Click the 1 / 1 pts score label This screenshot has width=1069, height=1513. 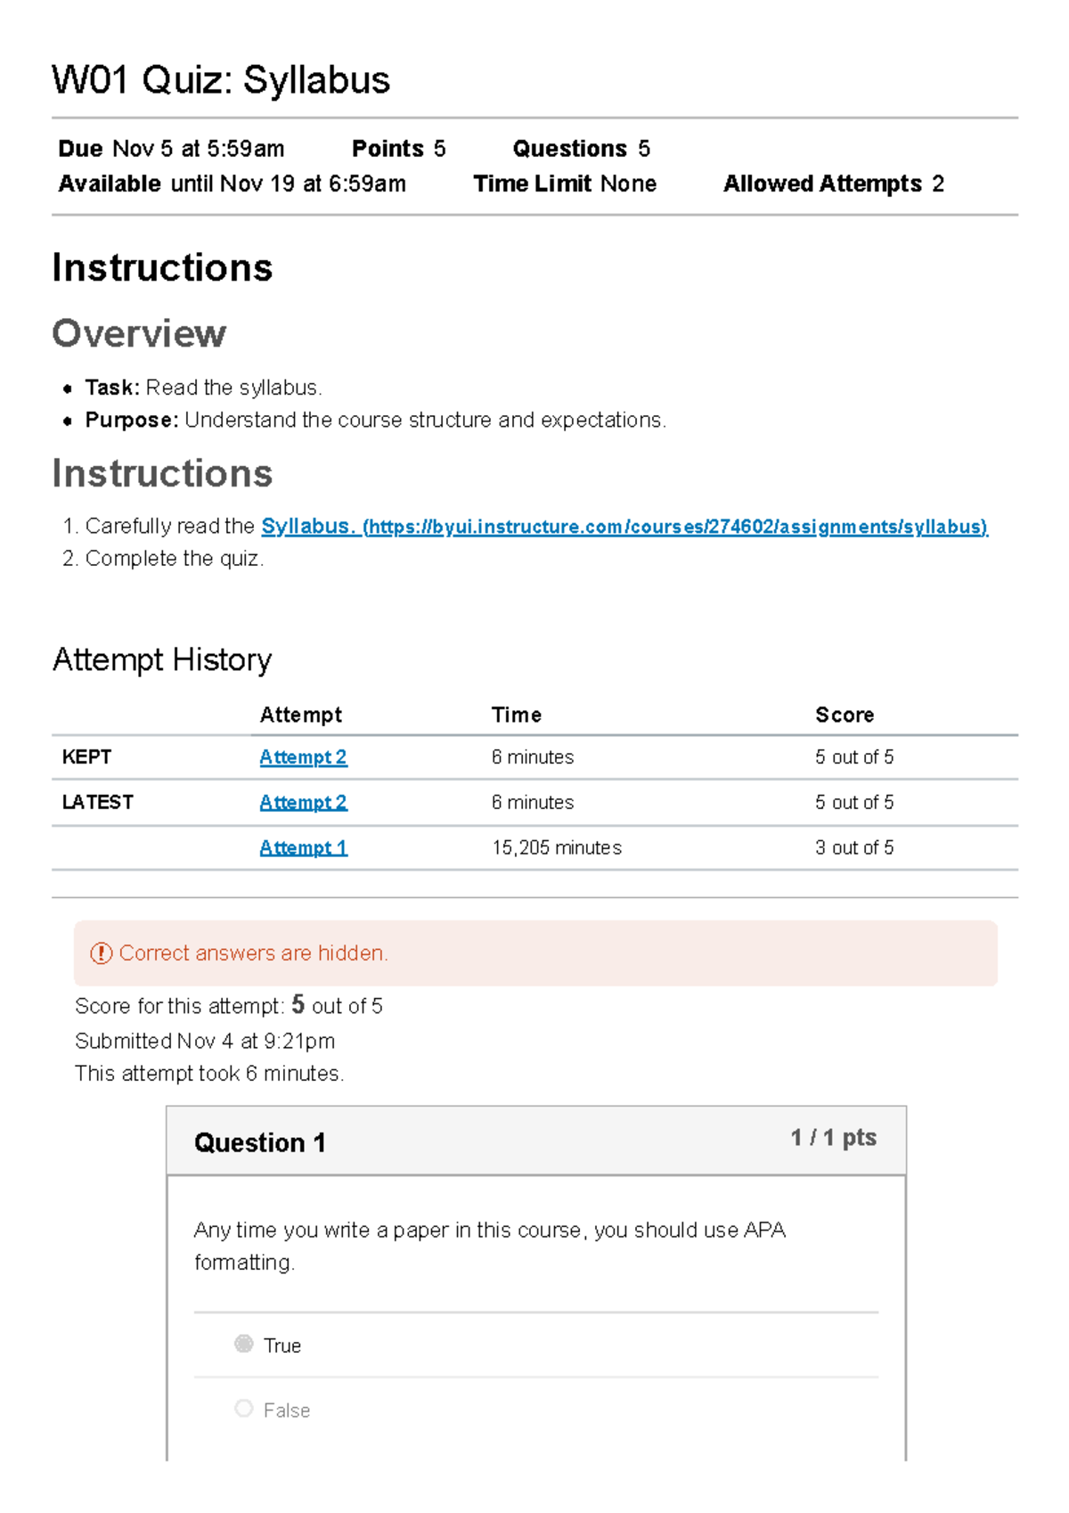click(832, 1137)
